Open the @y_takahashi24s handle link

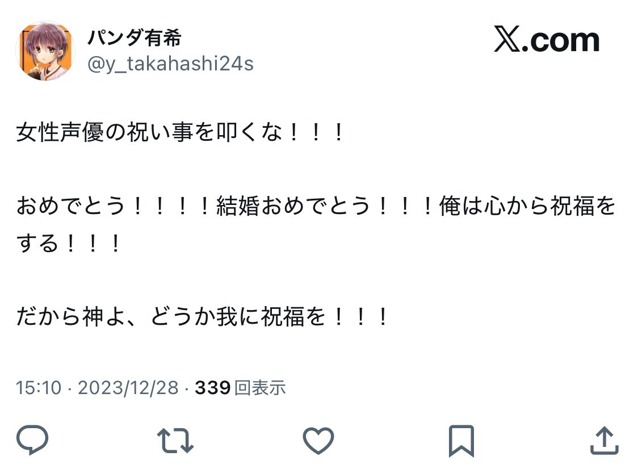click(x=170, y=64)
